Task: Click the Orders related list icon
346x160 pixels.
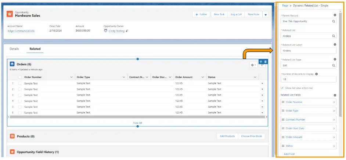Action: tap(12, 64)
